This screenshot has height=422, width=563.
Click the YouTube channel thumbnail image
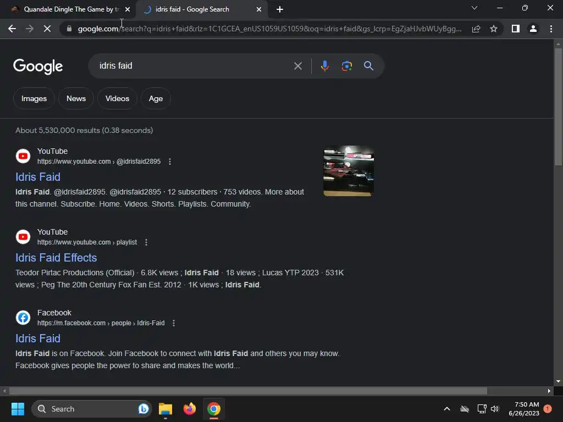(x=349, y=171)
